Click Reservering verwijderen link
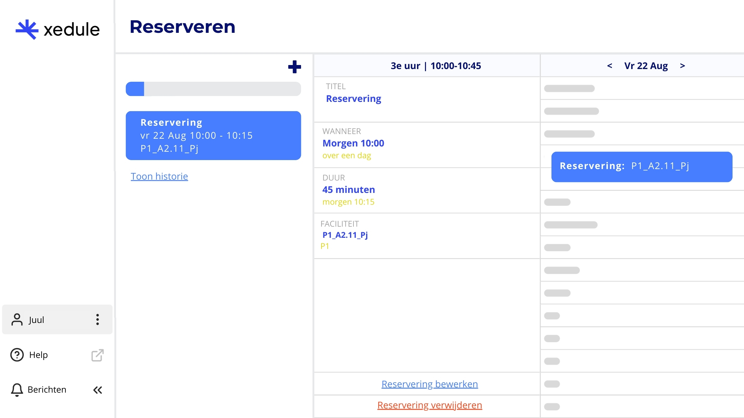The height and width of the screenshot is (418, 744). [430, 405]
